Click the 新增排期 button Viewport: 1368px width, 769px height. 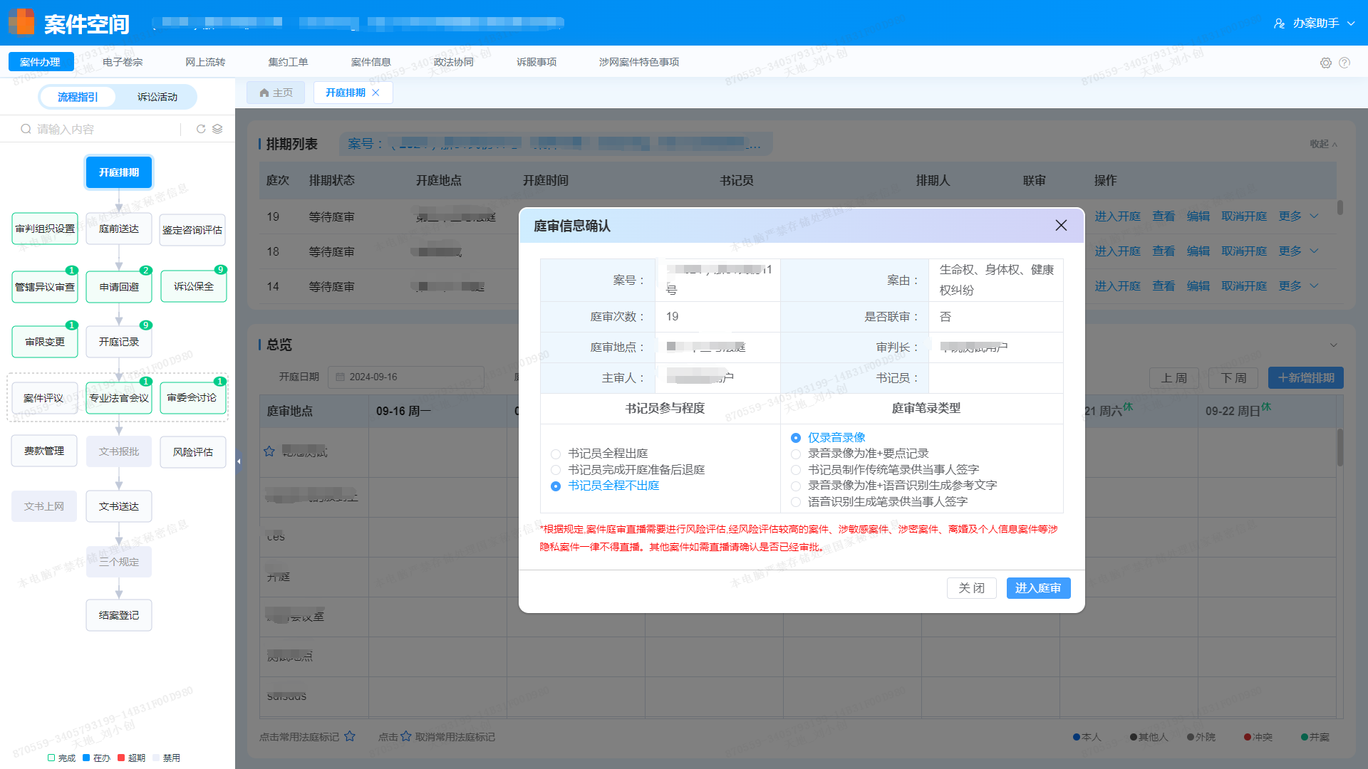click(1305, 378)
